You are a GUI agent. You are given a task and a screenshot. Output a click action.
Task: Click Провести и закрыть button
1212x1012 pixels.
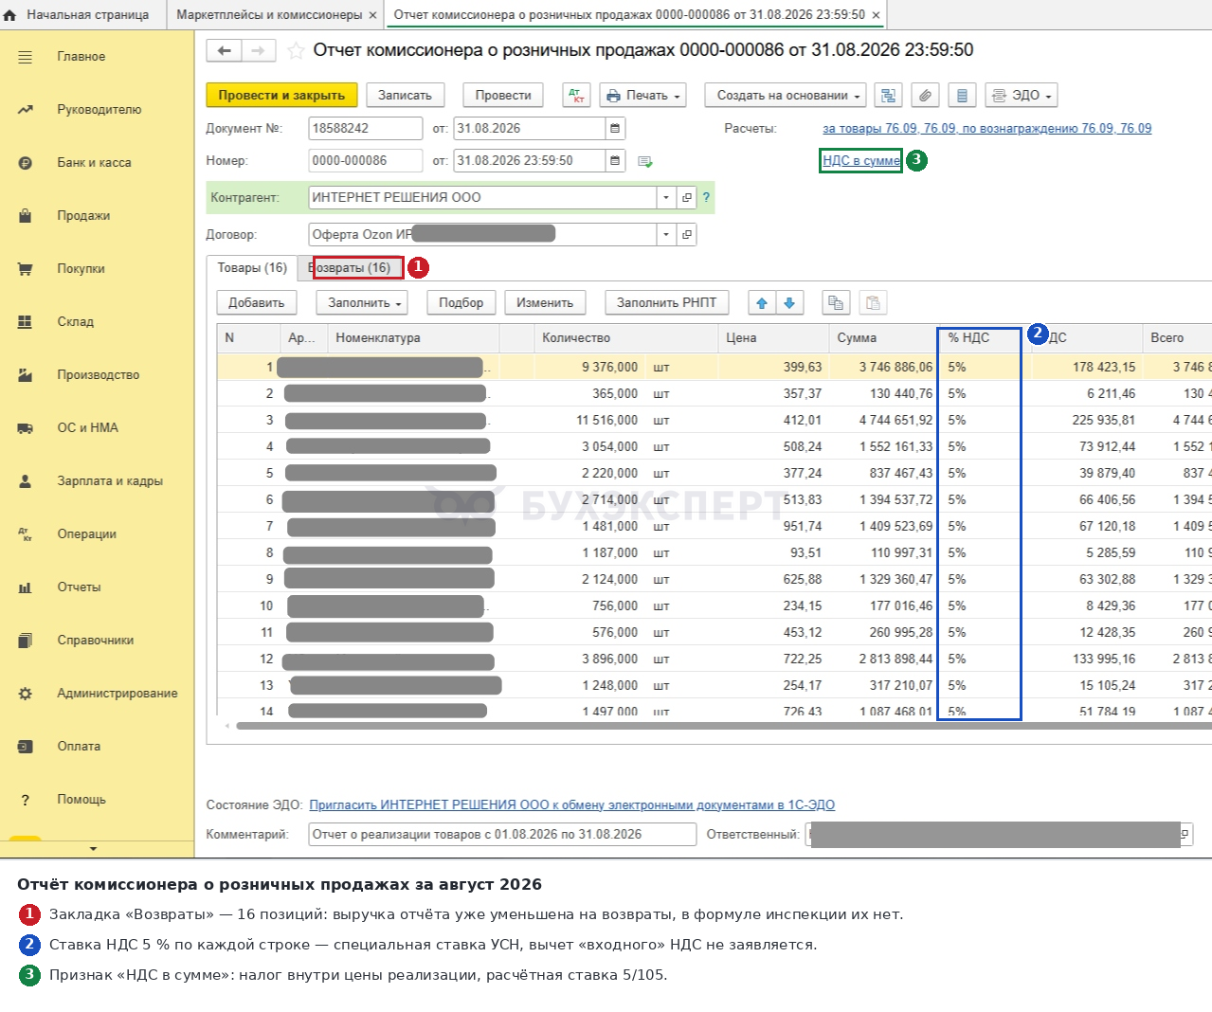(281, 95)
